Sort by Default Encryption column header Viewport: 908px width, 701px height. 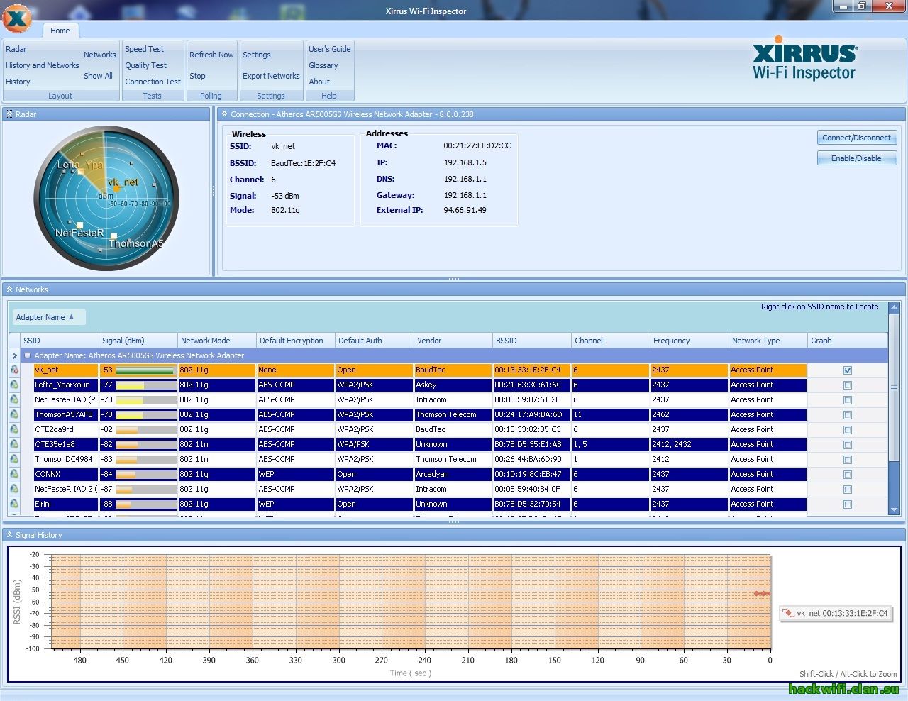(x=296, y=341)
